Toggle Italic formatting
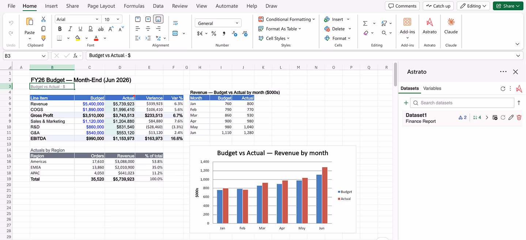 point(70,29)
